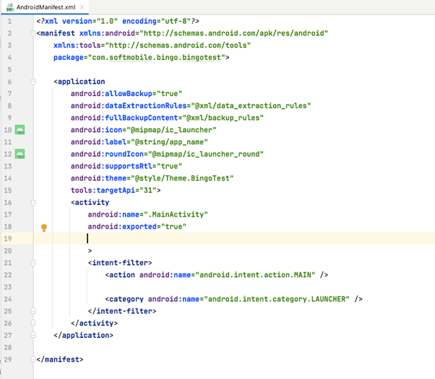435x379 pixels.
Task: Click the android:exported attribute
Action: (122, 227)
